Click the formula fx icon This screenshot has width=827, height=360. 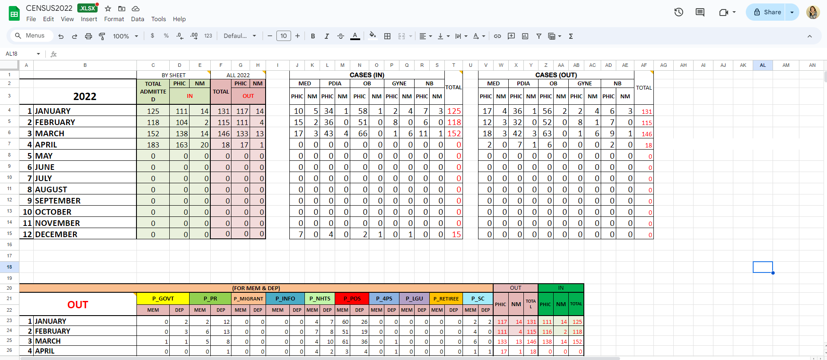(54, 54)
